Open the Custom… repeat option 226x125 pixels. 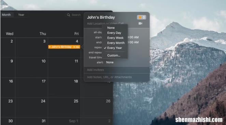pyautogui.click(x=114, y=56)
